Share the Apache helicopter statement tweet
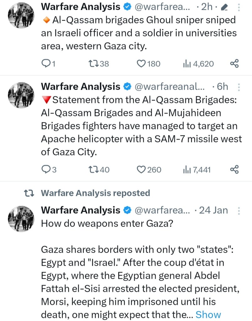252x321 pixels. [234, 170]
